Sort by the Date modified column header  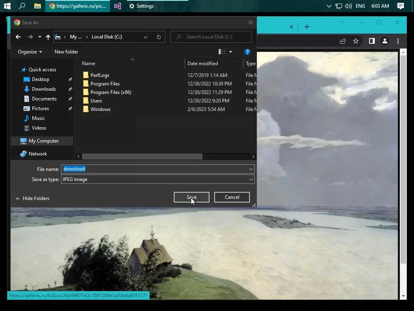[203, 64]
